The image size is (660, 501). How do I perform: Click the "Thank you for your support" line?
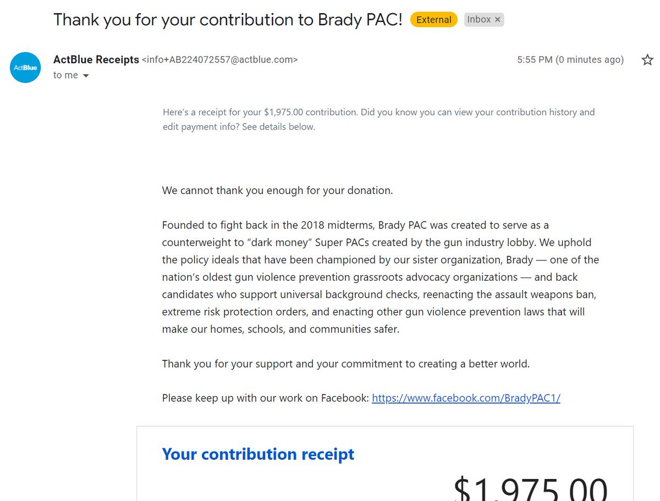[345, 364]
